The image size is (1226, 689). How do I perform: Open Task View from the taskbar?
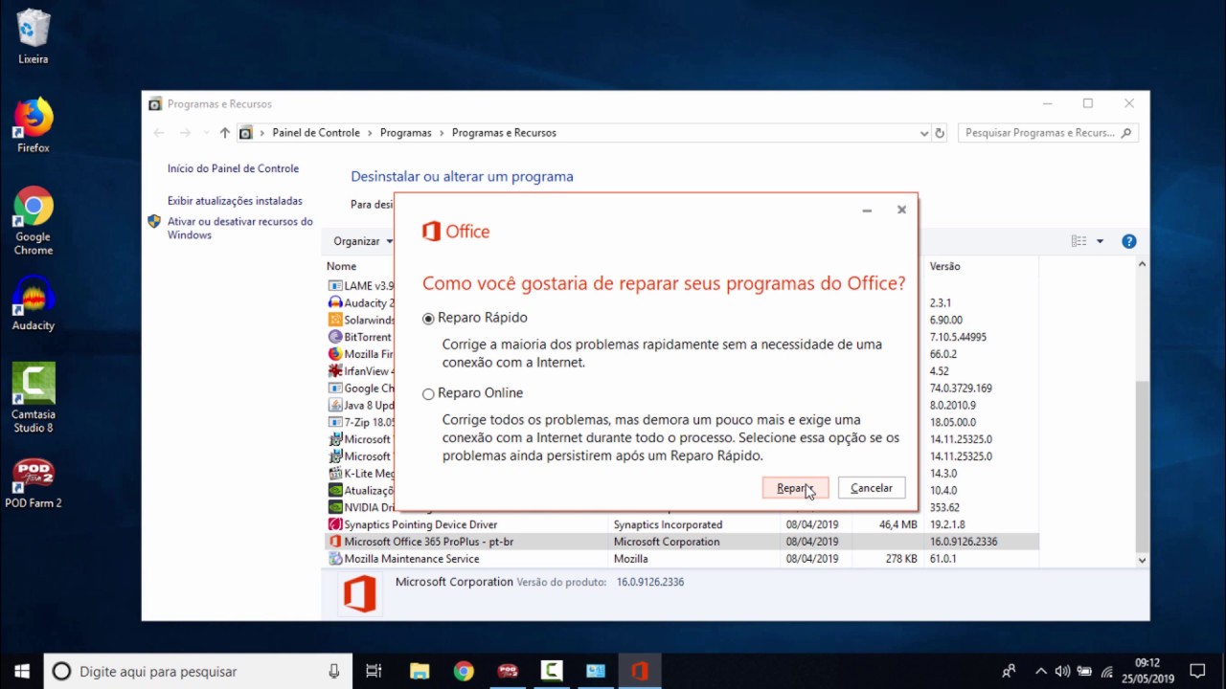coord(375,672)
